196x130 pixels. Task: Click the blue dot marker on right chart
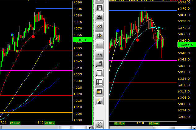tap(118, 31)
